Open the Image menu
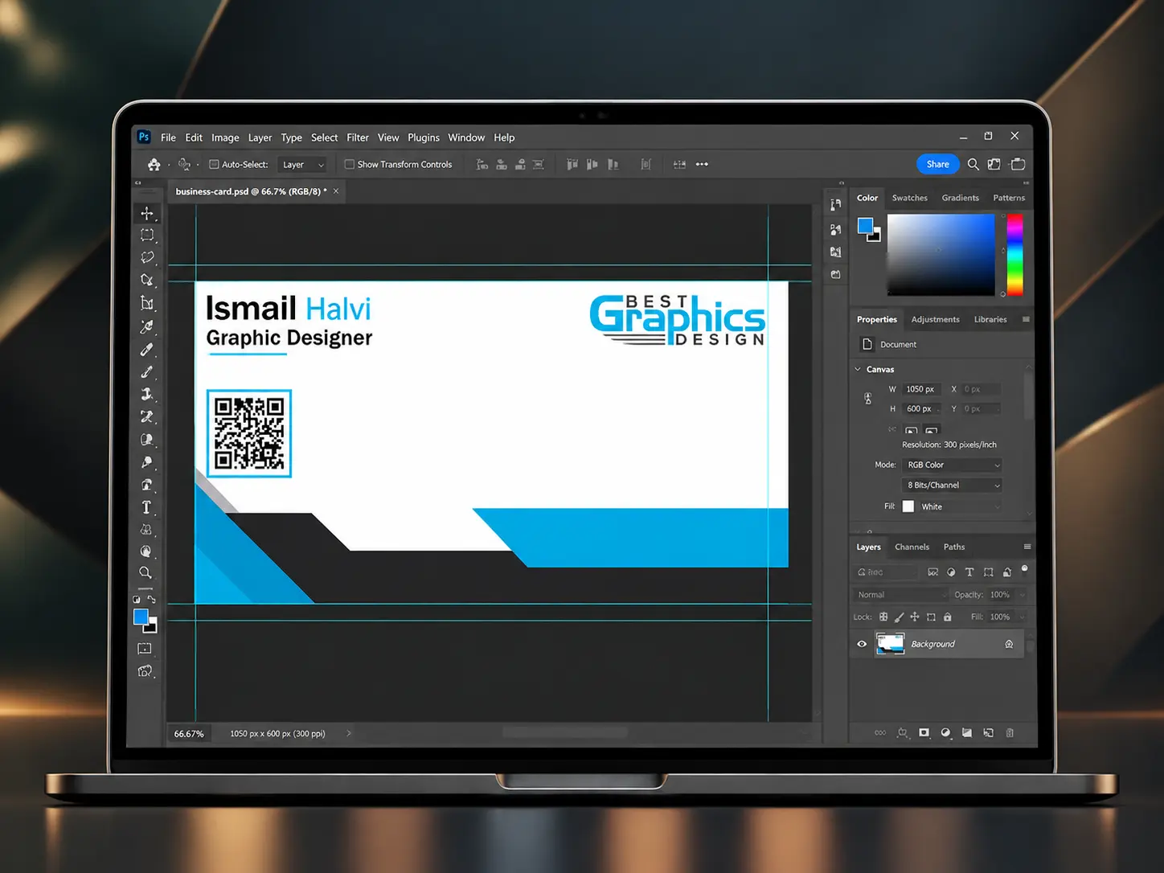 [x=225, y=137]
